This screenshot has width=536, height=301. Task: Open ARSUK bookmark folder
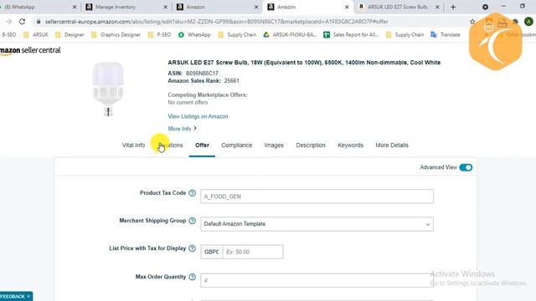point(36,35)
